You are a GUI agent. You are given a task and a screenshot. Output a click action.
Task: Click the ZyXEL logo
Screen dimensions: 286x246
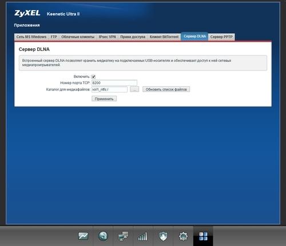tap(27, 13)
